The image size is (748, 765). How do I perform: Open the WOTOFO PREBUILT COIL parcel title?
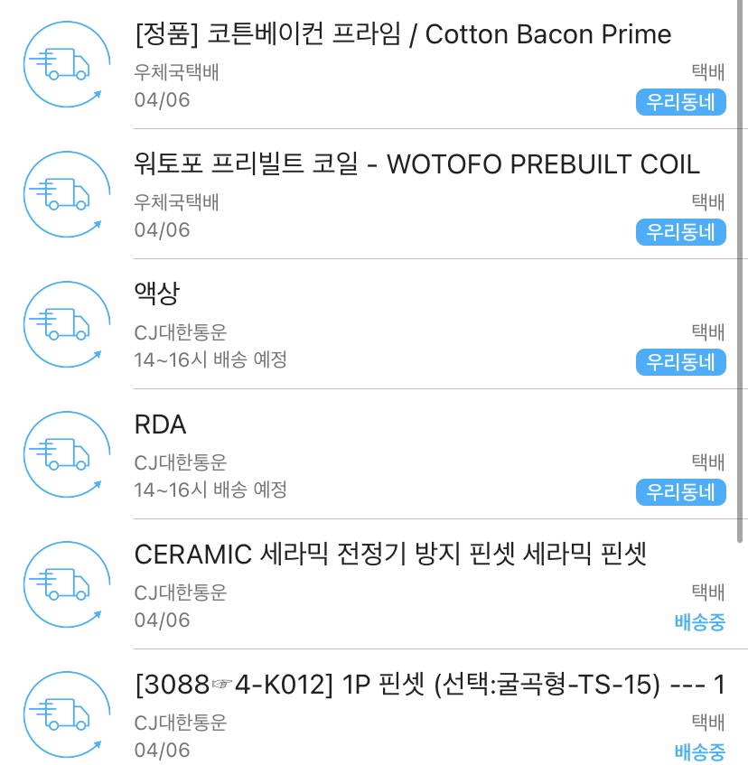point(416,164)
